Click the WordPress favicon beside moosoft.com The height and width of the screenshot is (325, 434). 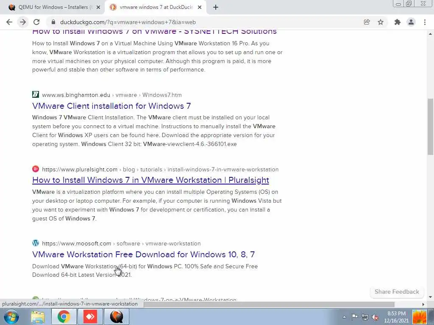click(x=36, y=243)
